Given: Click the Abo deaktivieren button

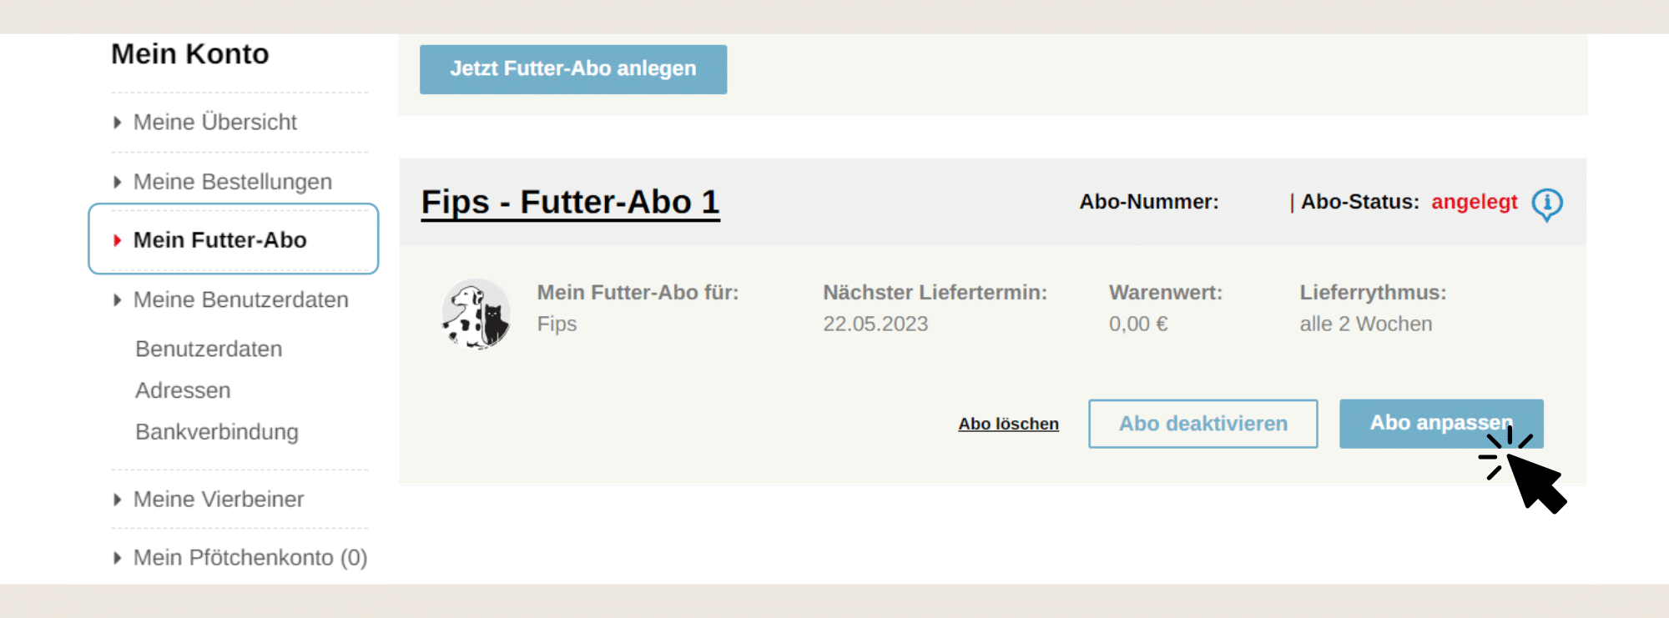Looking at the screenshot, I should (1203, 424).
